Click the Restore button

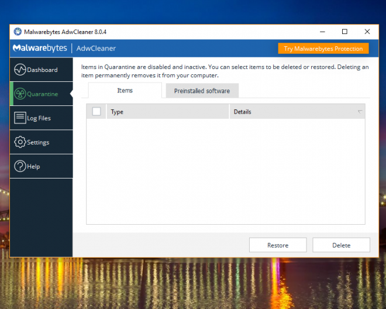278,245
